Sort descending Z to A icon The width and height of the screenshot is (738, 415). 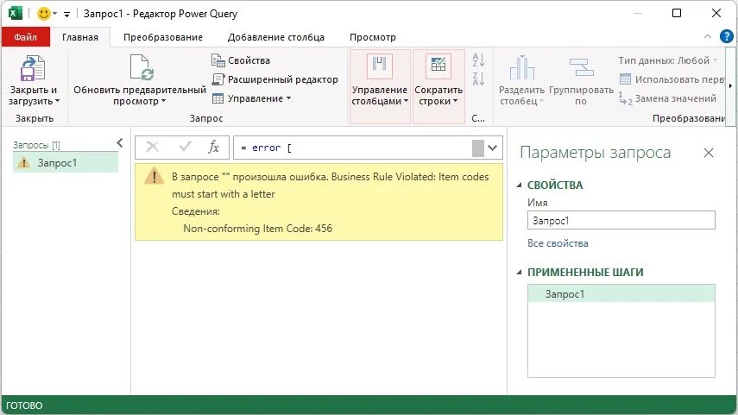tap(478, 79)
